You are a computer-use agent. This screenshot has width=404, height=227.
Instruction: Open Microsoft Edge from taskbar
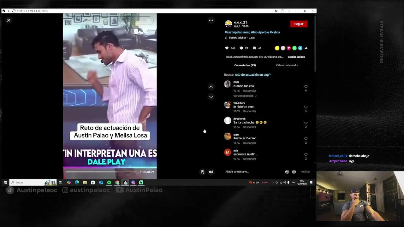coord(77,183)
